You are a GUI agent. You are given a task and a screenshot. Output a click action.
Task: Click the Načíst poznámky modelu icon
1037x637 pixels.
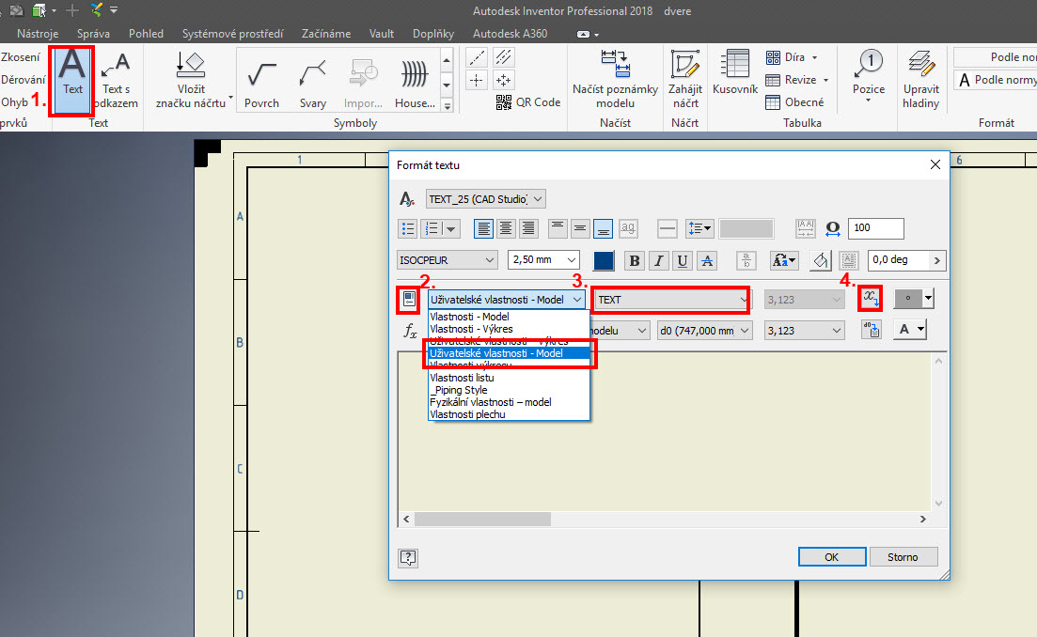(615, 79)
